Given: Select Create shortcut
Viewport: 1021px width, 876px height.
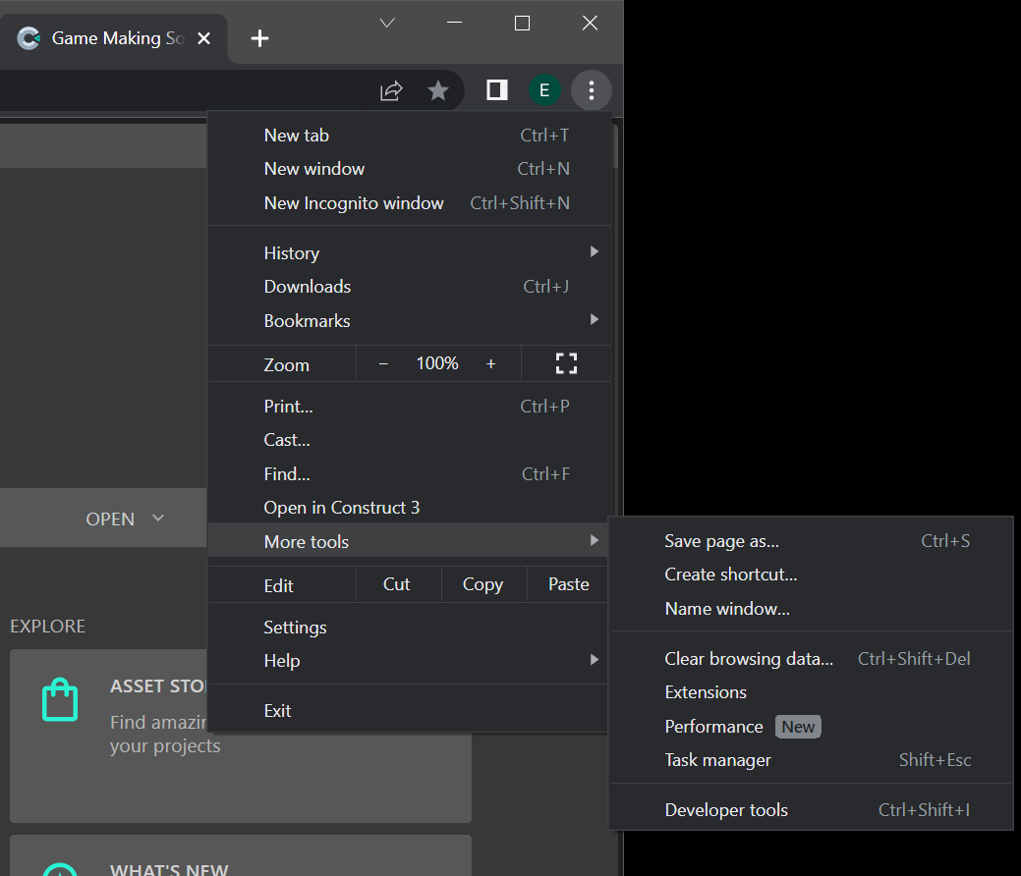Looking at the screenshot, I should coord(812,575).
